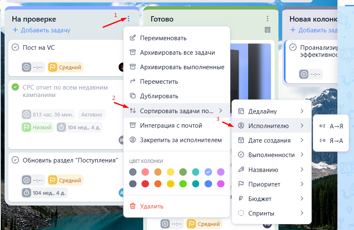This screenshot has height=230, width=354.
Task: Open three-dot menu of На проверке column
Action: pyautogui.click(x=129, y=19)
